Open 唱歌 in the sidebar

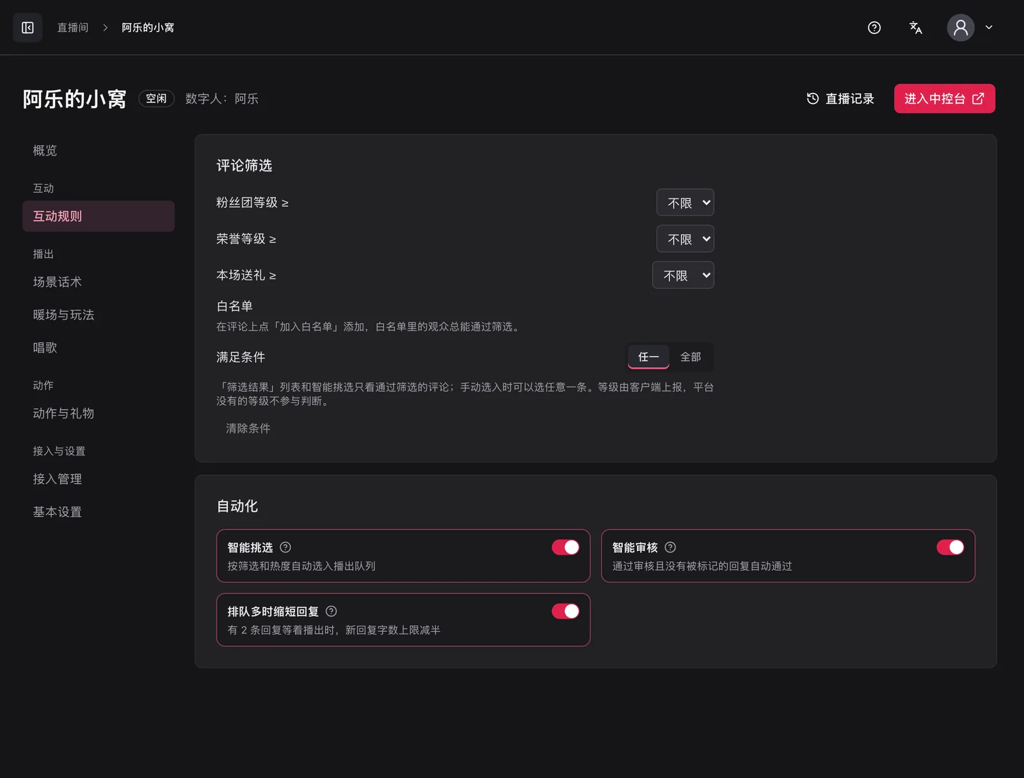(x=99, y=347)
